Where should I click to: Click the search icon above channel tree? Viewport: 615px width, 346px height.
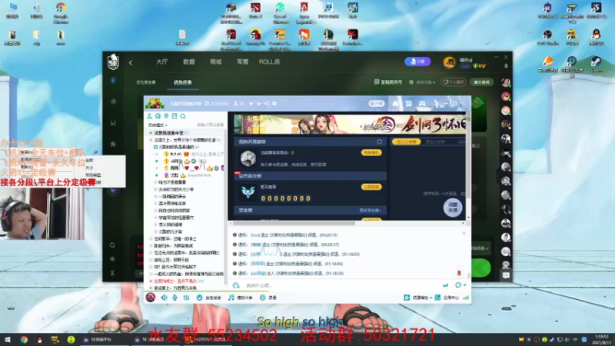tap(183, 116)
